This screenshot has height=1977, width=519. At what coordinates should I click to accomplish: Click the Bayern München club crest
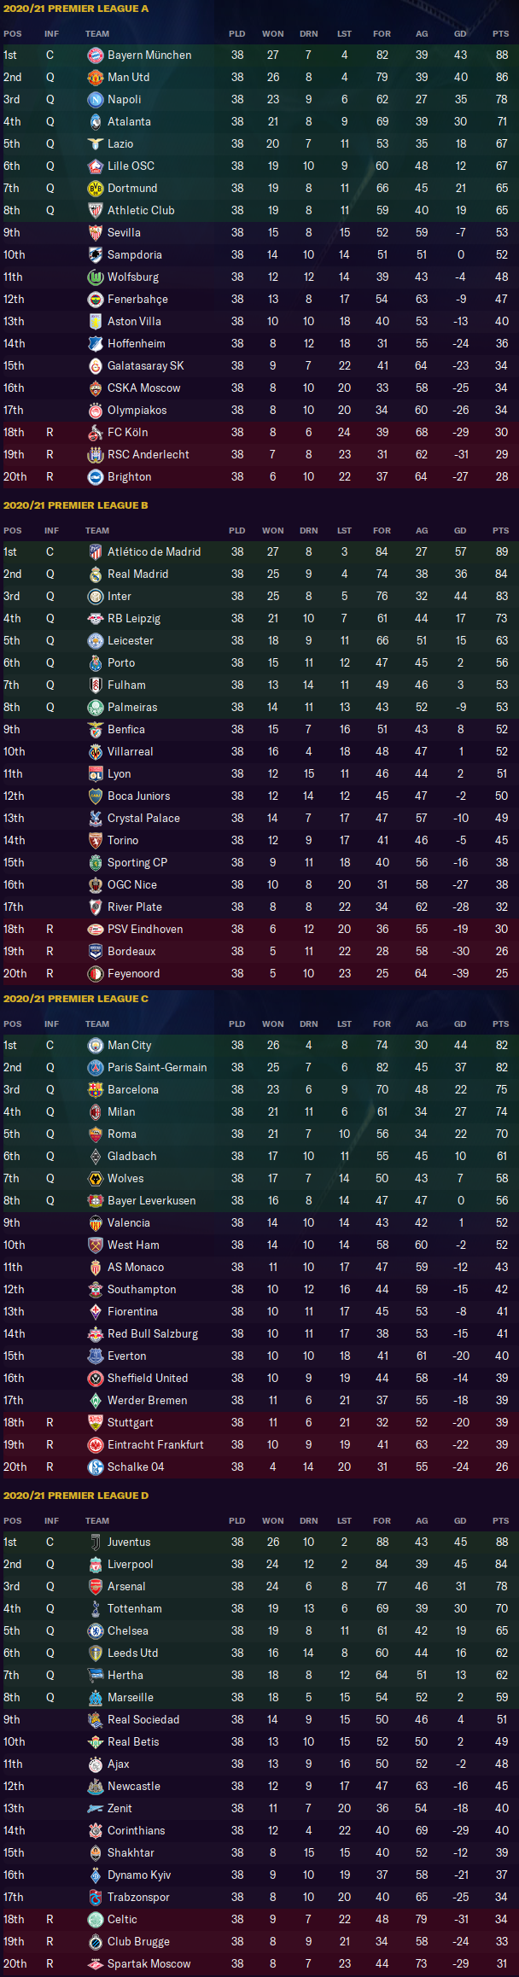coord(96,55)
